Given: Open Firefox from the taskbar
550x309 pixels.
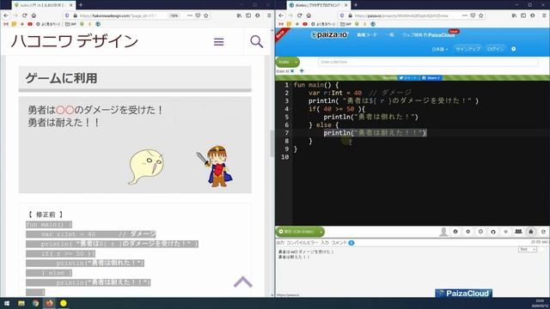Looking at the screenshot, I should click(50, 303).
